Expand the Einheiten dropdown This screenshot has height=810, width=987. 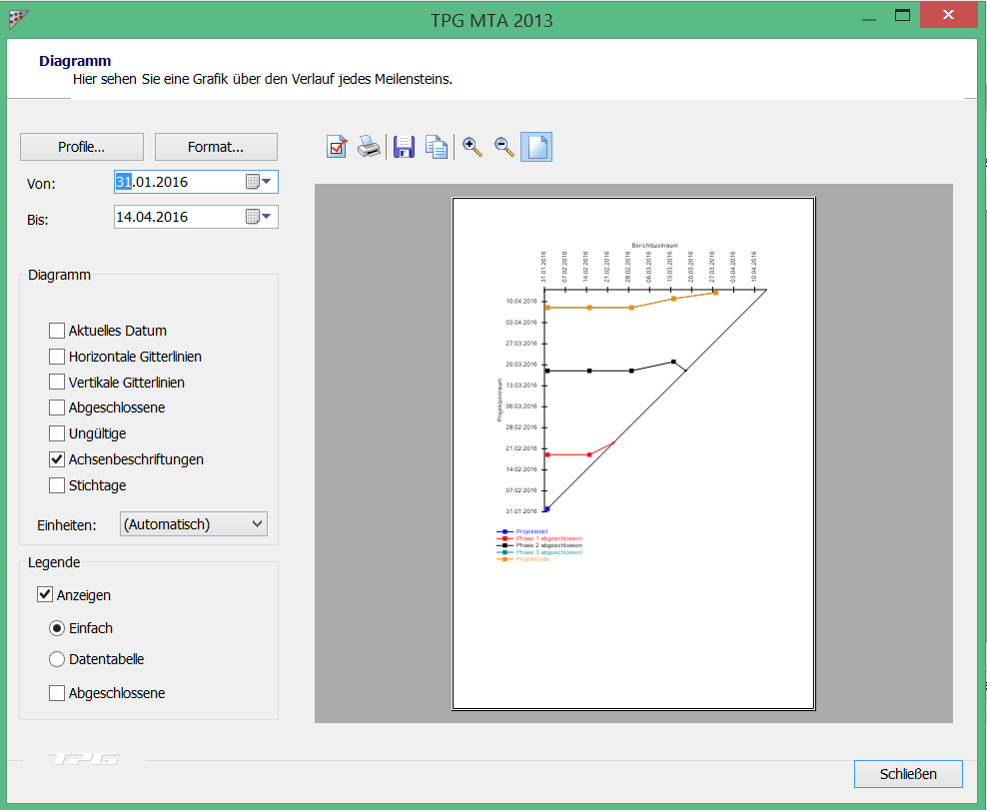coord(194,524)
